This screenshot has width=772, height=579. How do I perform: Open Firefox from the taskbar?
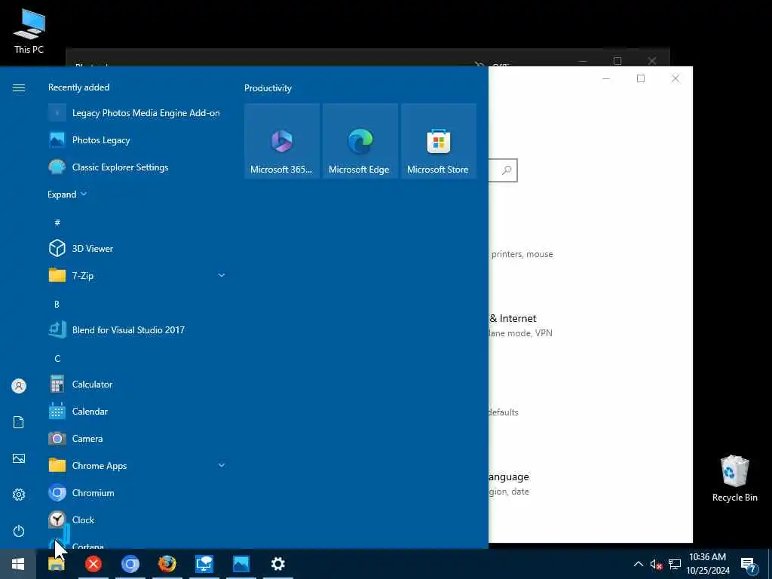click(x=167, y=564)
